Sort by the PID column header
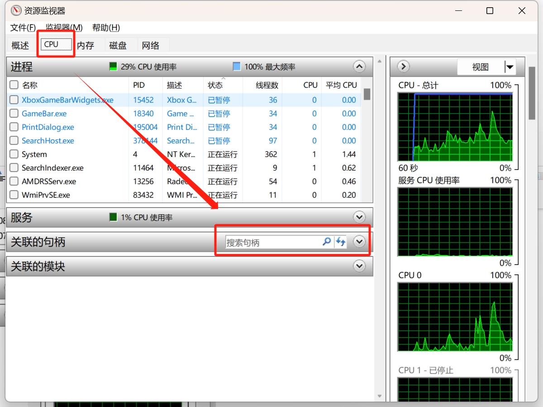Screen dimensions: 543x407 click(x=139, y=85)
